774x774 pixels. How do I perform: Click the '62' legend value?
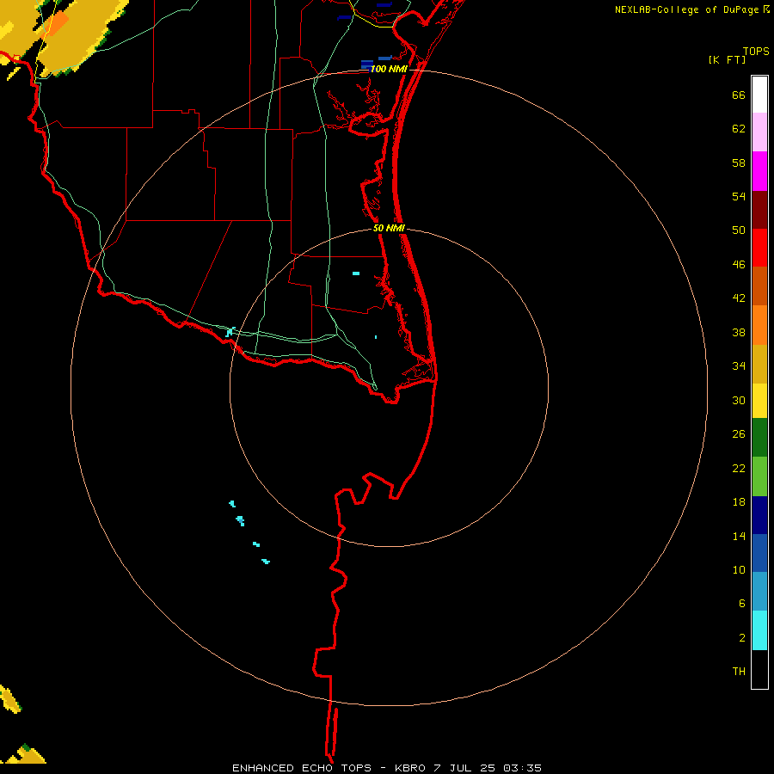tap(739, 129)
